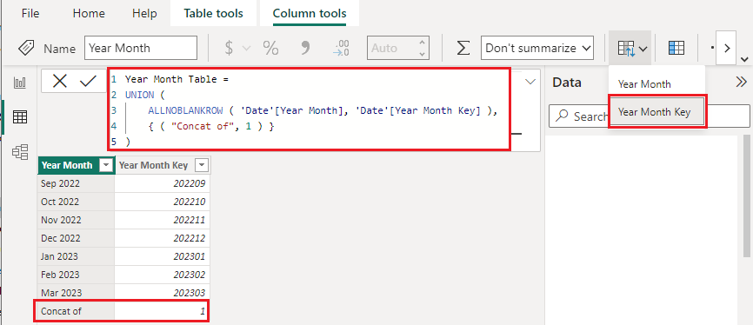
Task: Open the currency format dropdown arrow
Action: [247, 48]
